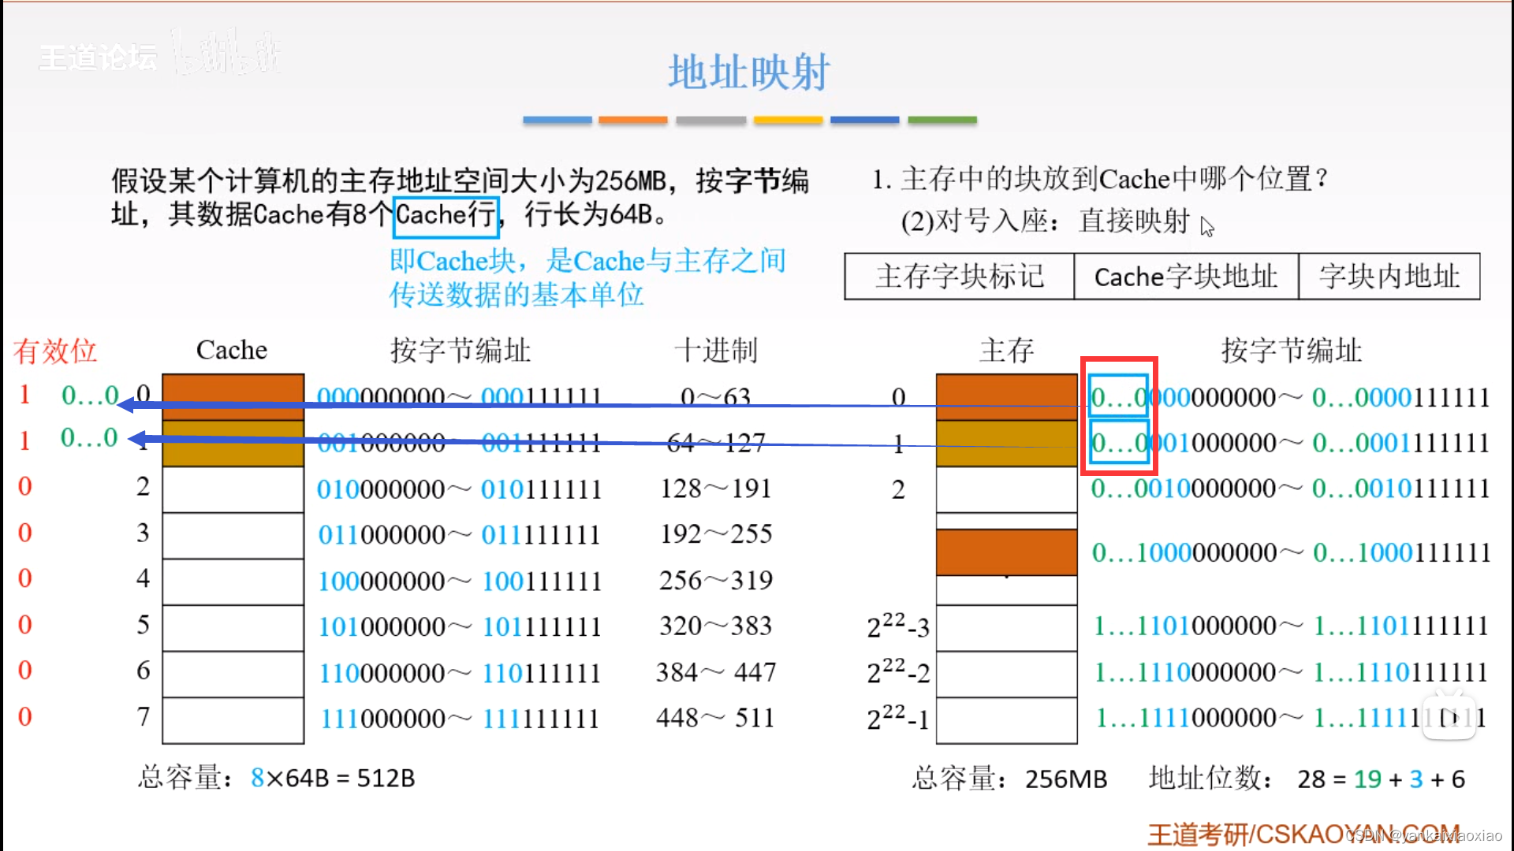1514x851 pixels.
Task: Click address range 010000000~010111111
Action: (459, 489)
